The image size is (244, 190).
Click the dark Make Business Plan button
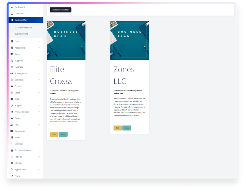coord(60,10)
